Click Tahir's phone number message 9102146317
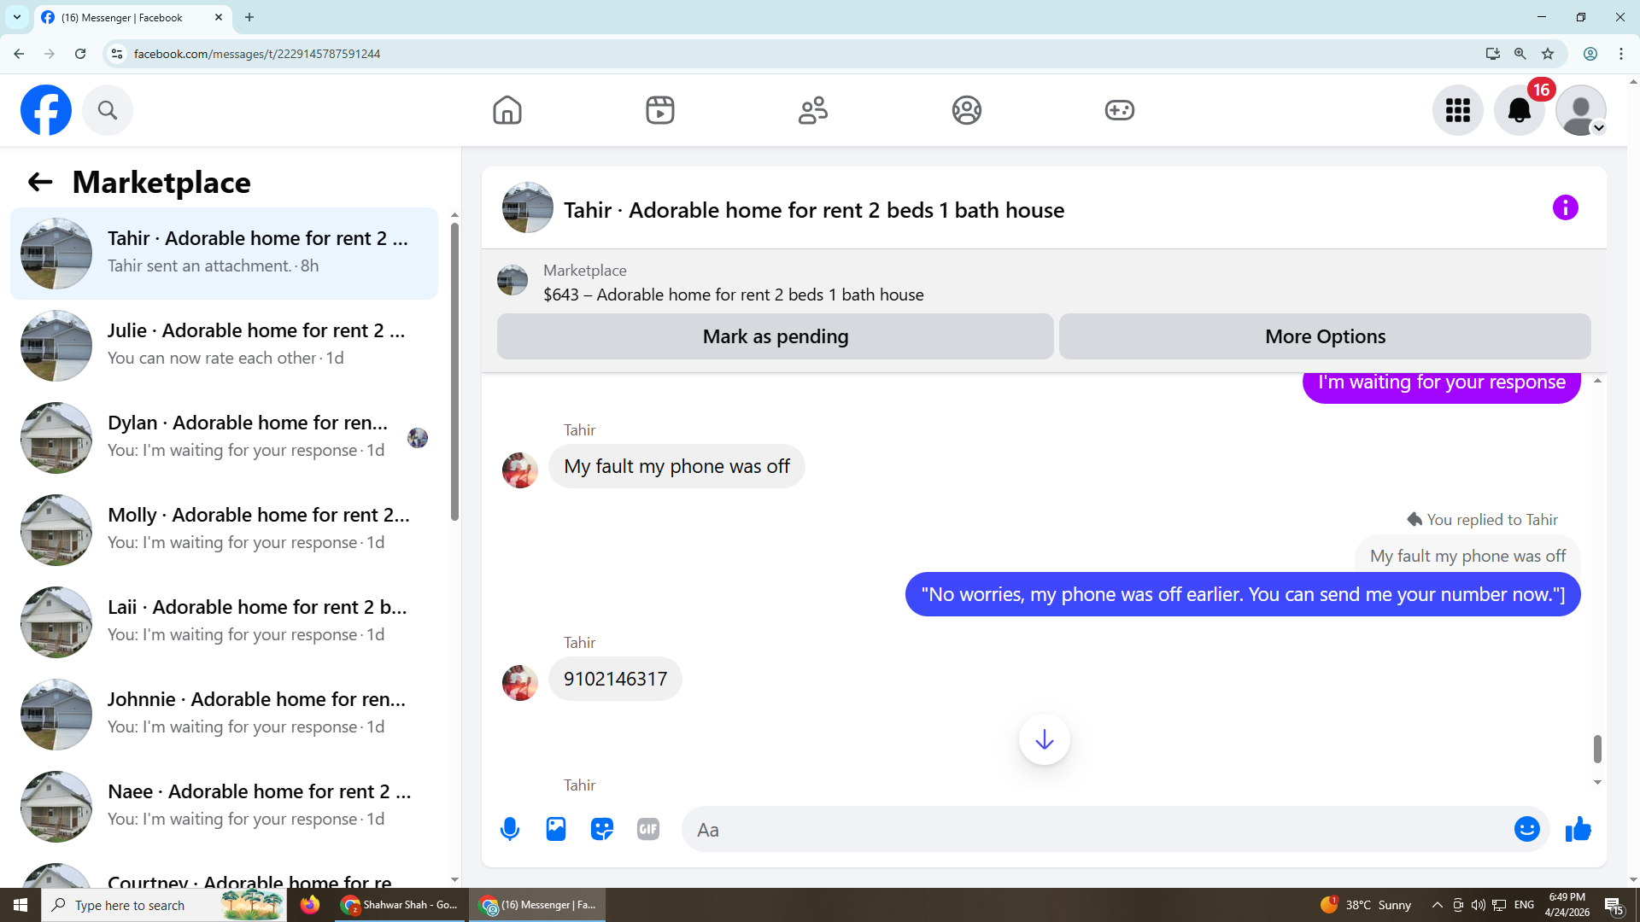Screen dimensions: 1640x922 615,679
